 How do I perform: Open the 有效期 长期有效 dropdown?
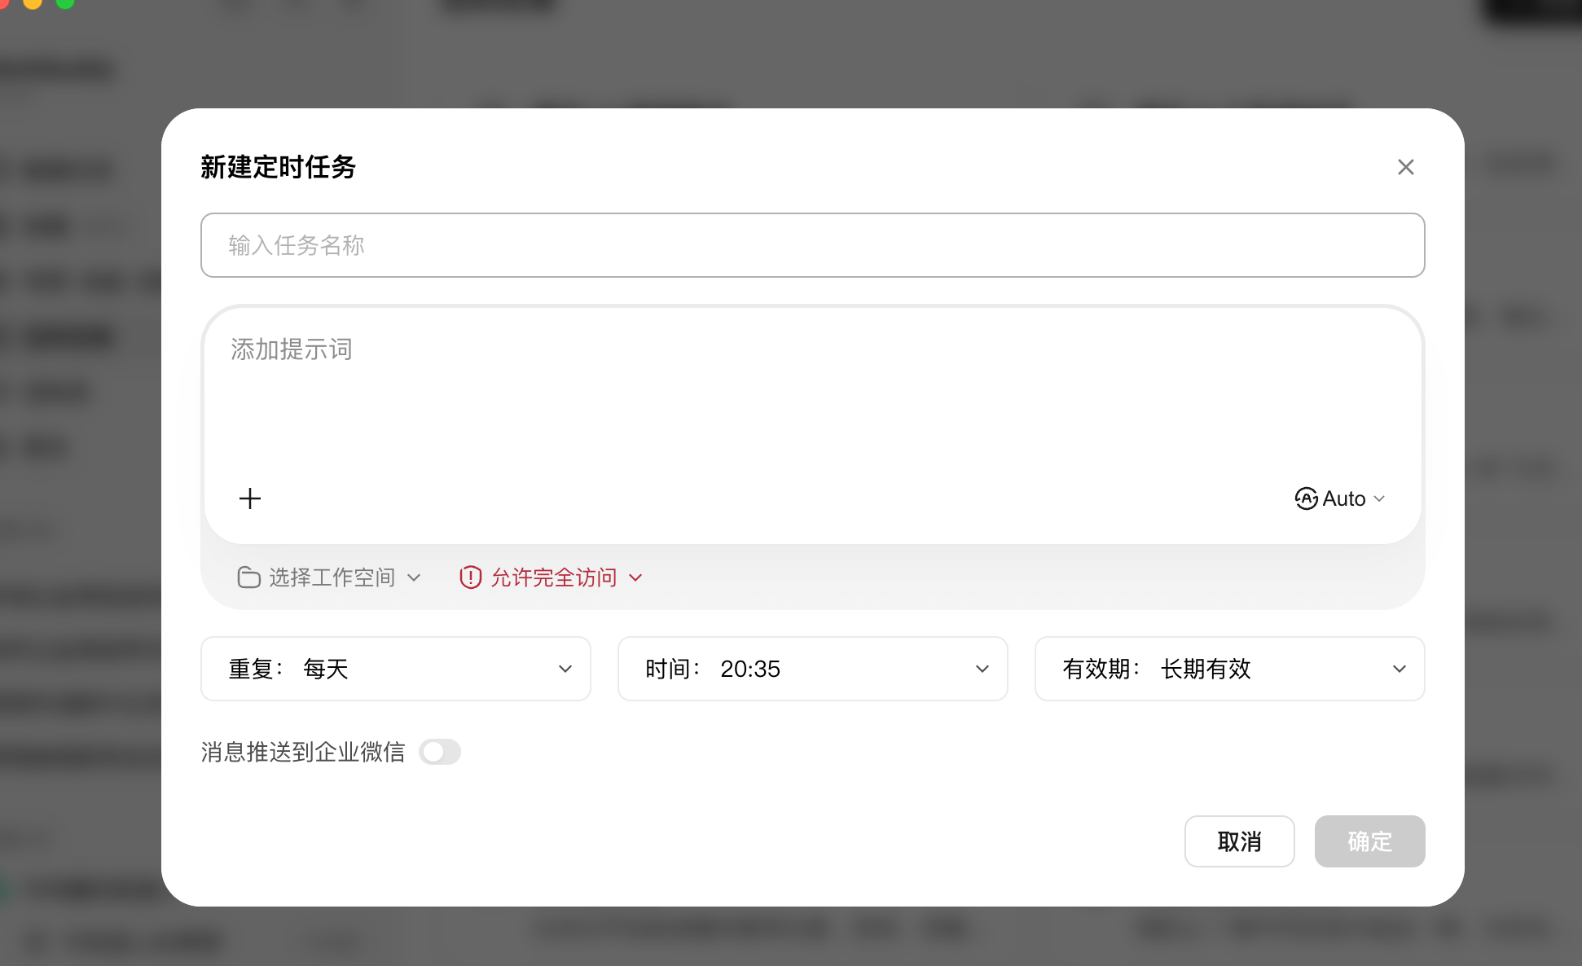coord(1230,669)
